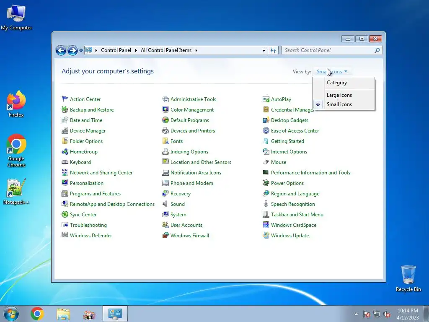Expand the recent pages arrow beside Forward
The height and width of the screenshot is (322, 429).
(x=81, y=51)
